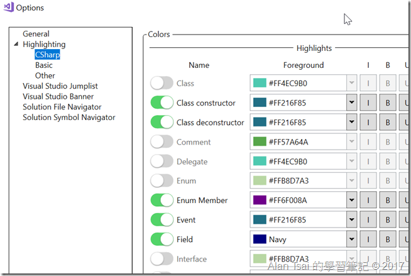
Task: Disable the Class constructor toggle
Action: point(162,103)
